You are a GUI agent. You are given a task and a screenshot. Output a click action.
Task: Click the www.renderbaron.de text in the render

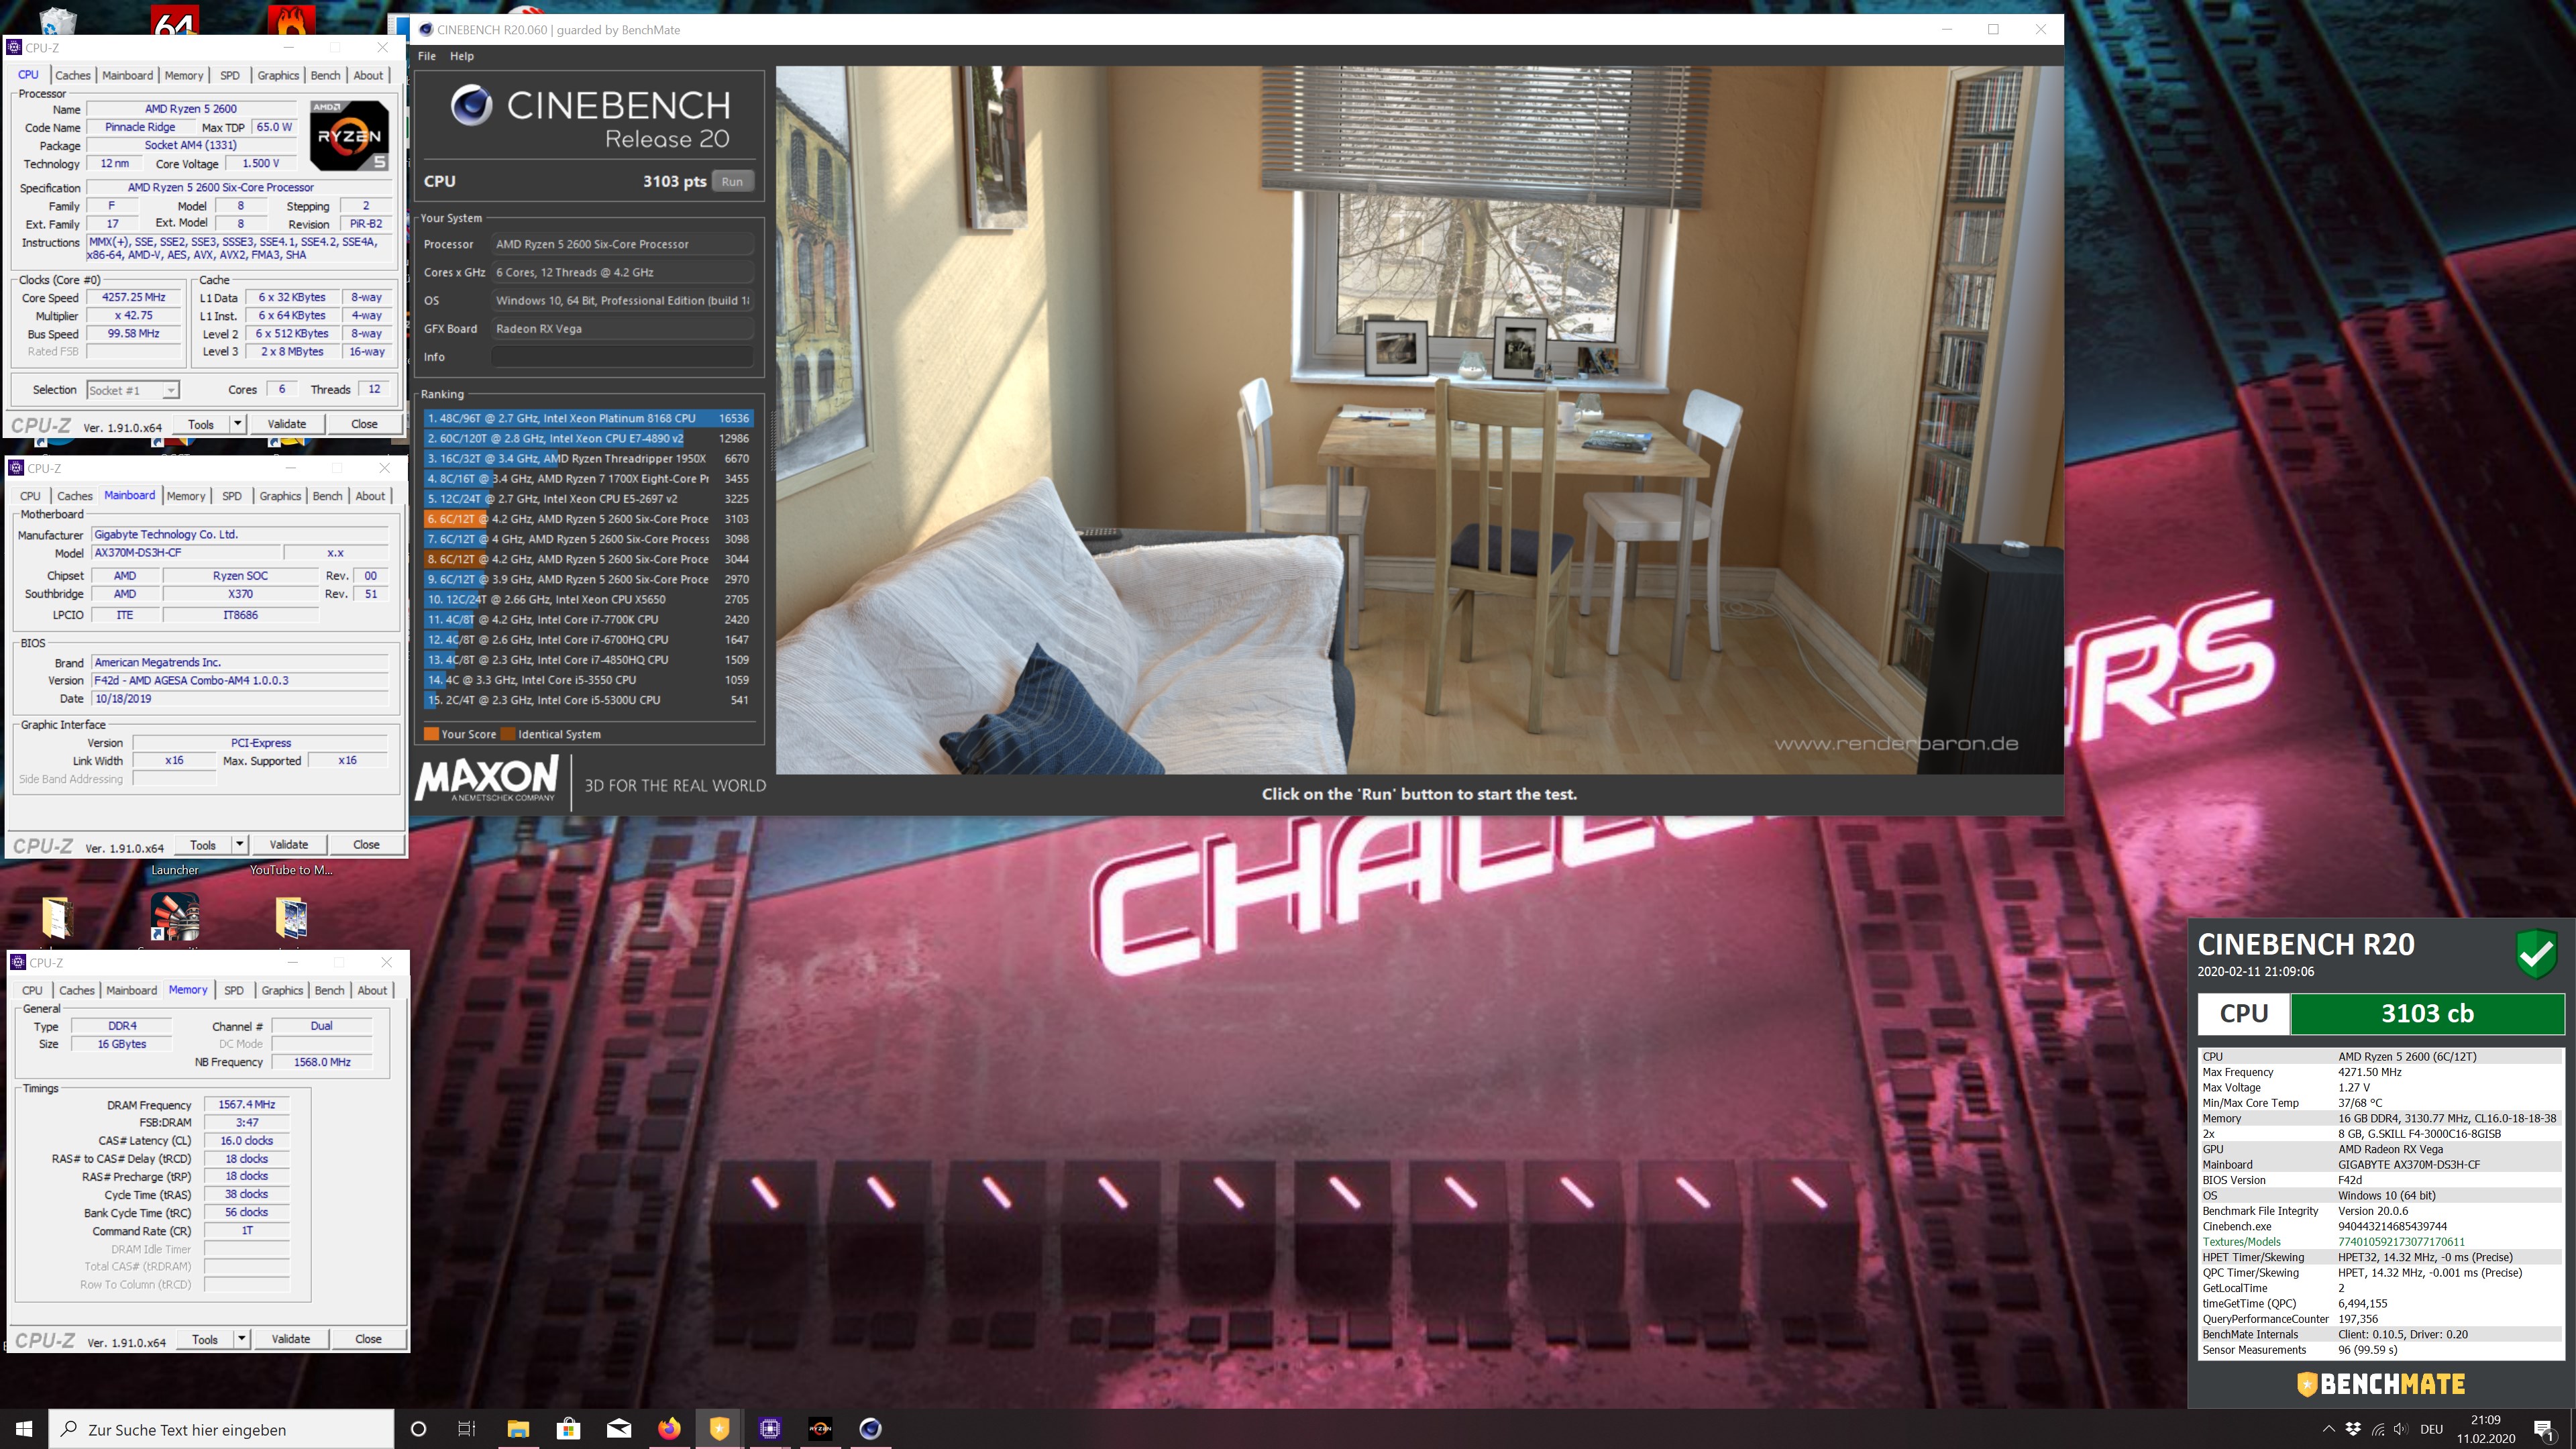(1896, 744)
